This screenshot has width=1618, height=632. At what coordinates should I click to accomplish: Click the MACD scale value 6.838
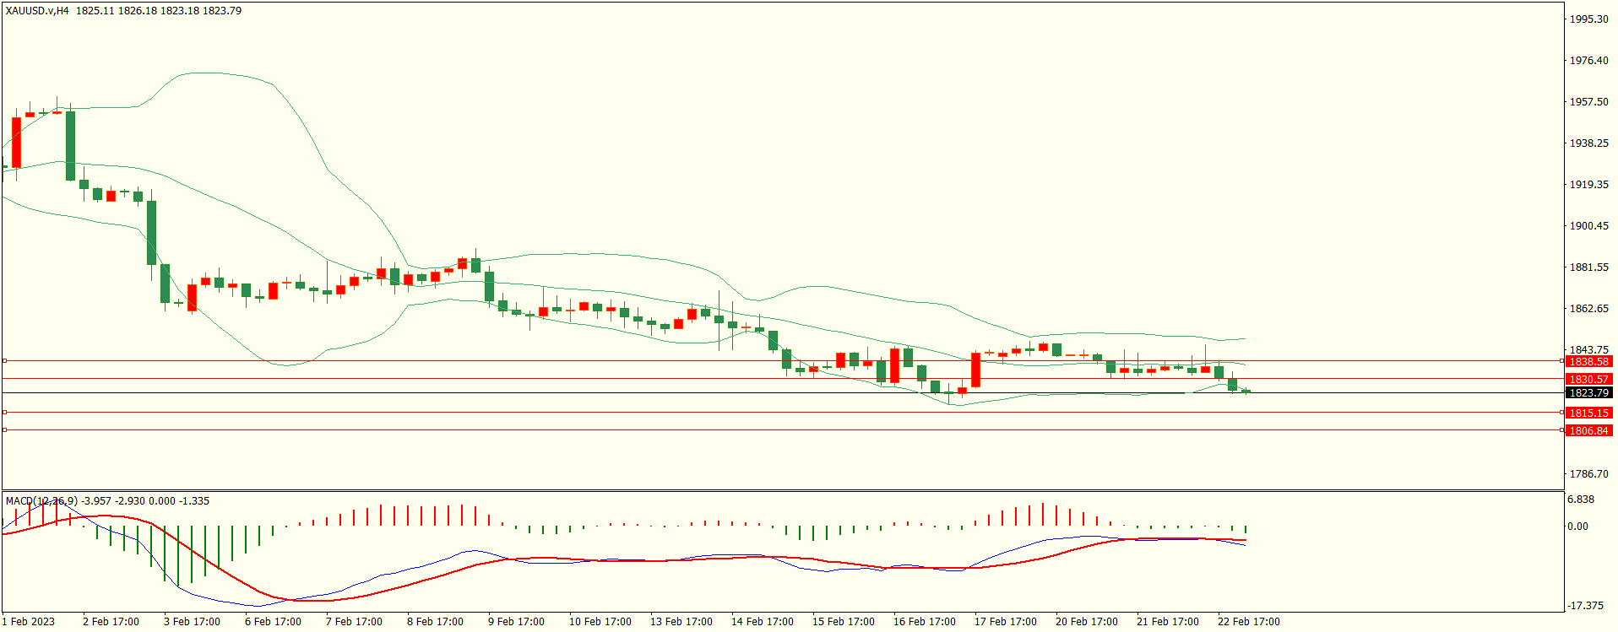click(1581, 500)
